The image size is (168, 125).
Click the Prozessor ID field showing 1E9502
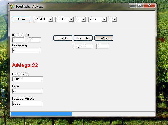(28, 79)
